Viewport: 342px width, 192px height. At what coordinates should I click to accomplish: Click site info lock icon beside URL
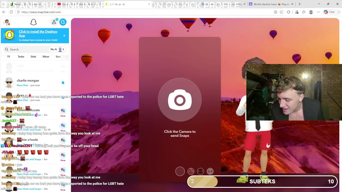pos(18,12)
